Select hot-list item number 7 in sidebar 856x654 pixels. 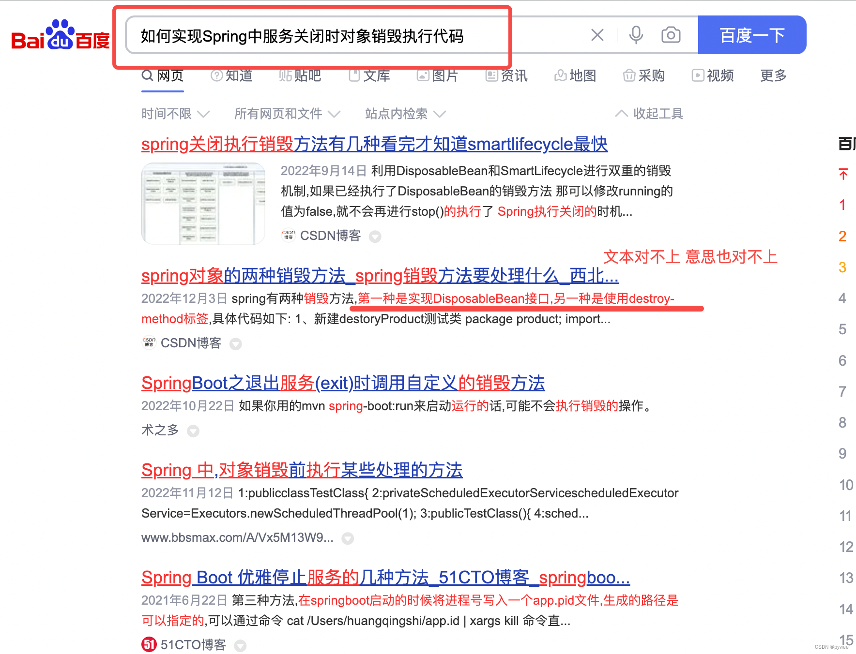coord(842,391)
